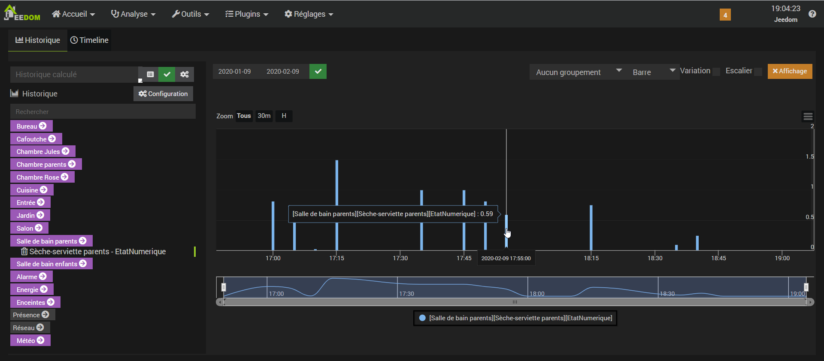Delete history with trash icon for Sèche-serviette

click(x=24, y=252)
